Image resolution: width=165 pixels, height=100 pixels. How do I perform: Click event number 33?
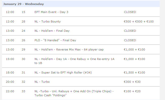pyautogui.click(x=23, y=91)
